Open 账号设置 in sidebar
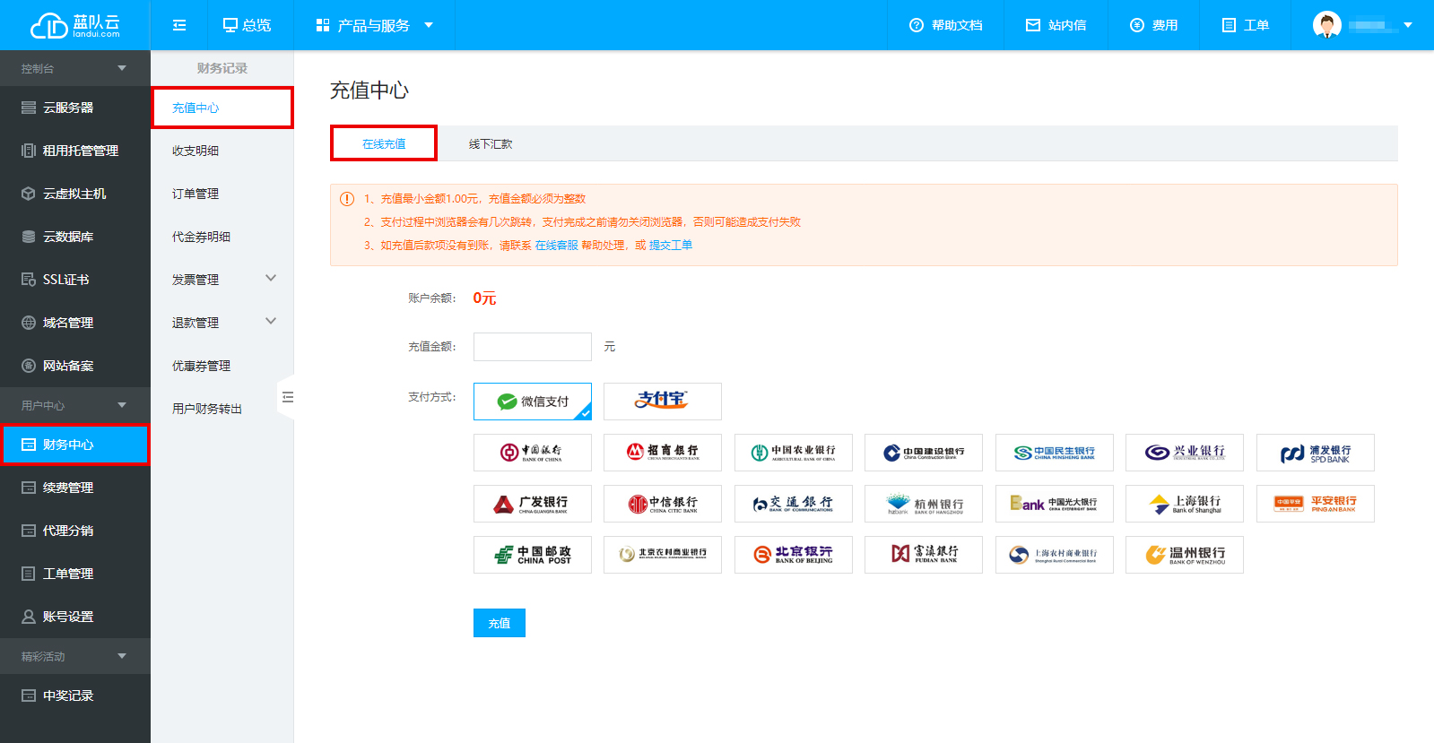 click(x=75, y=617)
